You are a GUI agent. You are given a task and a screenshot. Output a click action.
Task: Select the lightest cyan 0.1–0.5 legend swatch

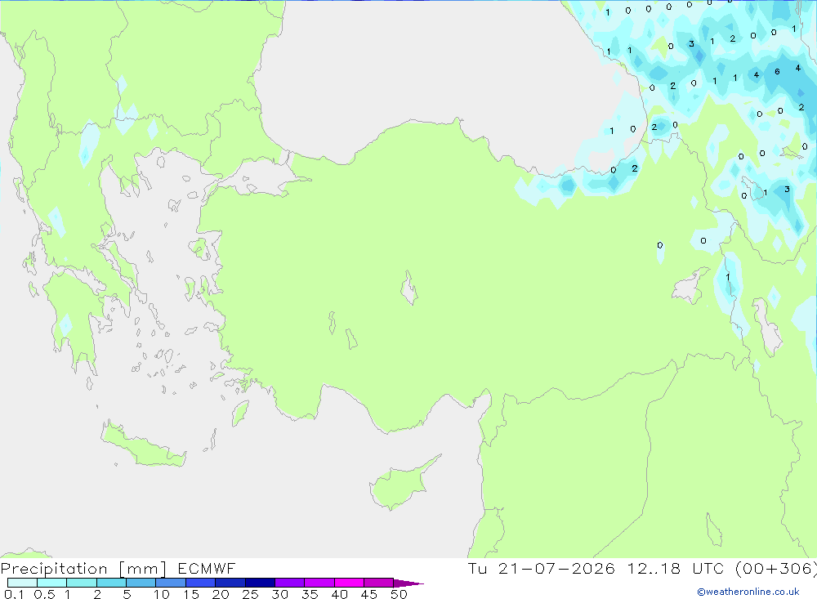22,583
